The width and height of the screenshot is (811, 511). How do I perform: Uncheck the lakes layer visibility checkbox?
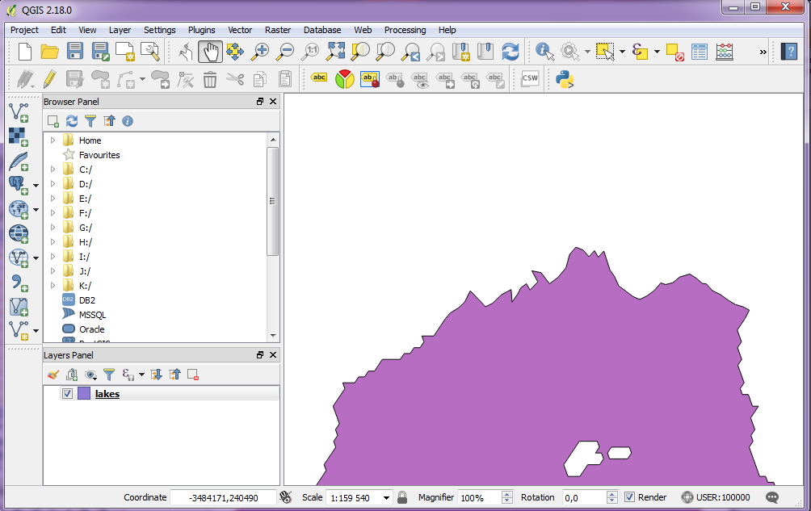coord(67,394)
